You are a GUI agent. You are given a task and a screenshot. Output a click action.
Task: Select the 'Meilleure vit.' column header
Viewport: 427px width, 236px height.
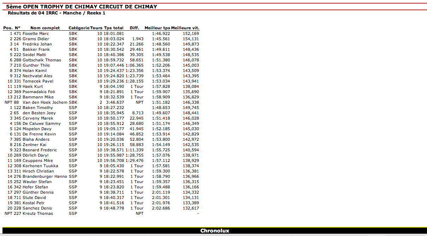[185, 28]
